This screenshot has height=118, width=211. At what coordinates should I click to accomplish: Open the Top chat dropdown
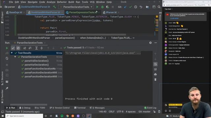(x=168, y=9)
